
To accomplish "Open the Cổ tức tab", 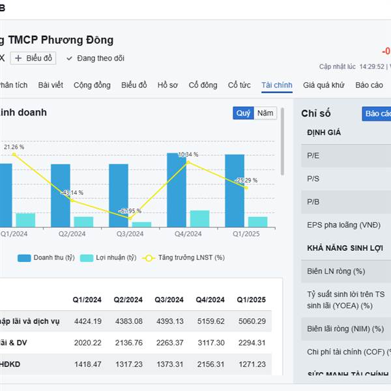I will [239, 85].
